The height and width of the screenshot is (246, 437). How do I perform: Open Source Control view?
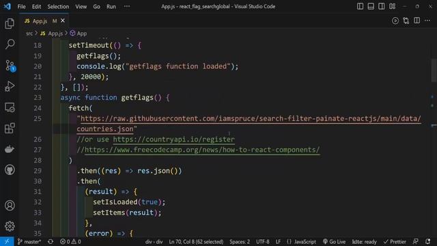tap(10, 66)
